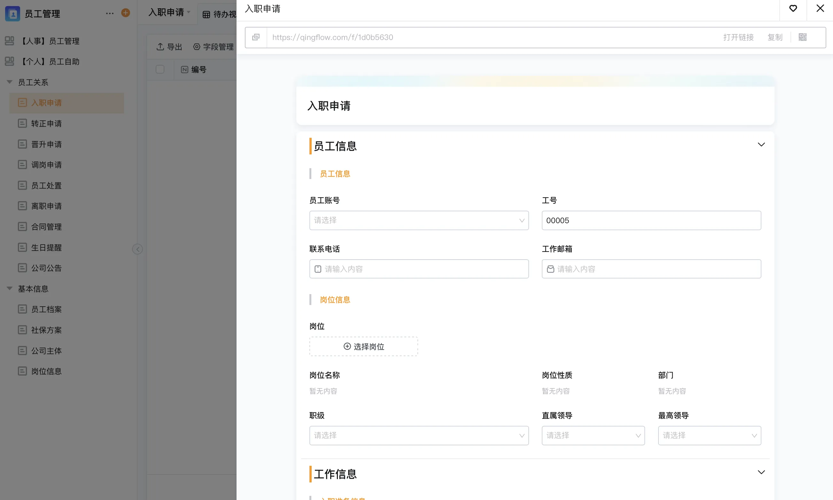Click the heart favorite icon
Image resolution: width=833 pixels, height=500 pixels.
(793, 9)
